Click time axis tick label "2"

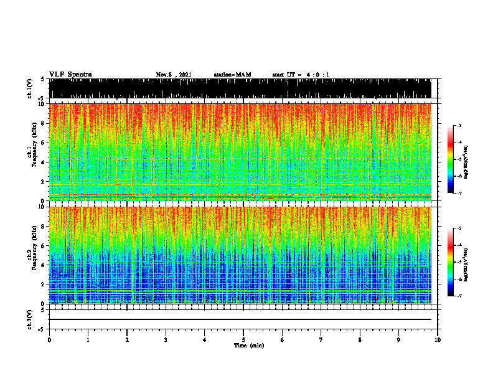point(127,340)
